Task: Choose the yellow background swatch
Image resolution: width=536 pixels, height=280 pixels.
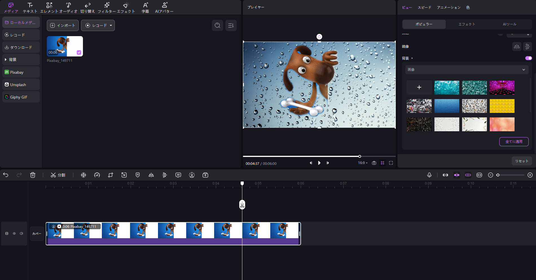Action: 502,106
